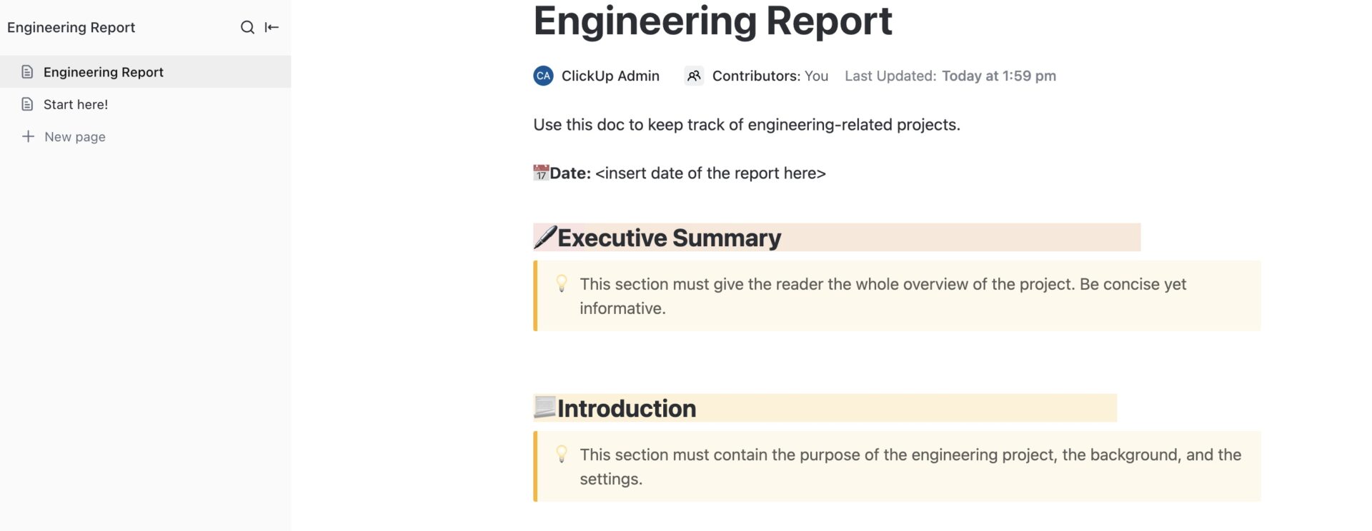
Task: Click the insert date placeholder text
Action: [710, 173]
